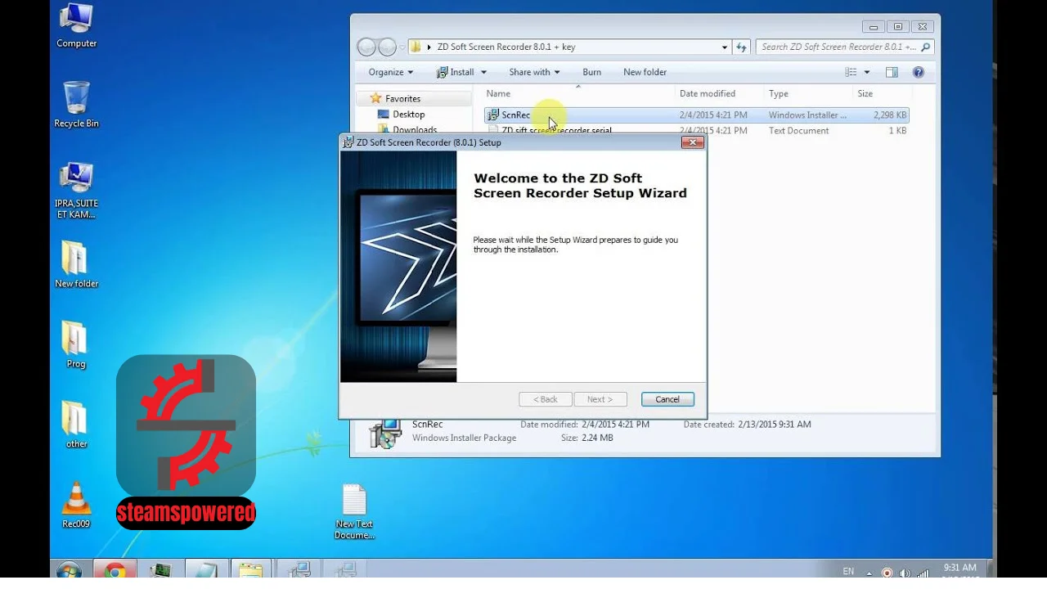Launch Chrome from the taskbar

(x=115, y=570)
